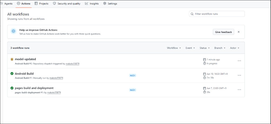
Task: Click the blue play icon in feedback banner
Action: tap(13, 31)
